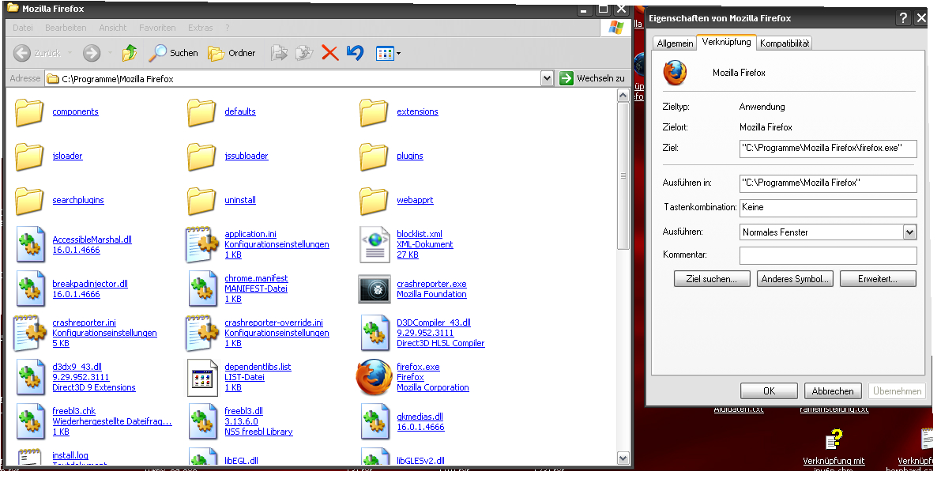Click the Wechseln zu go button
941x479 pixels.
click(592, 78)
